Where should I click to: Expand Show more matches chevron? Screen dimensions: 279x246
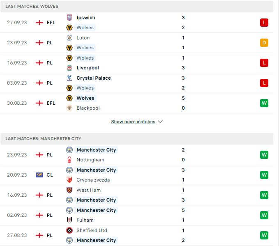point(160,122)
